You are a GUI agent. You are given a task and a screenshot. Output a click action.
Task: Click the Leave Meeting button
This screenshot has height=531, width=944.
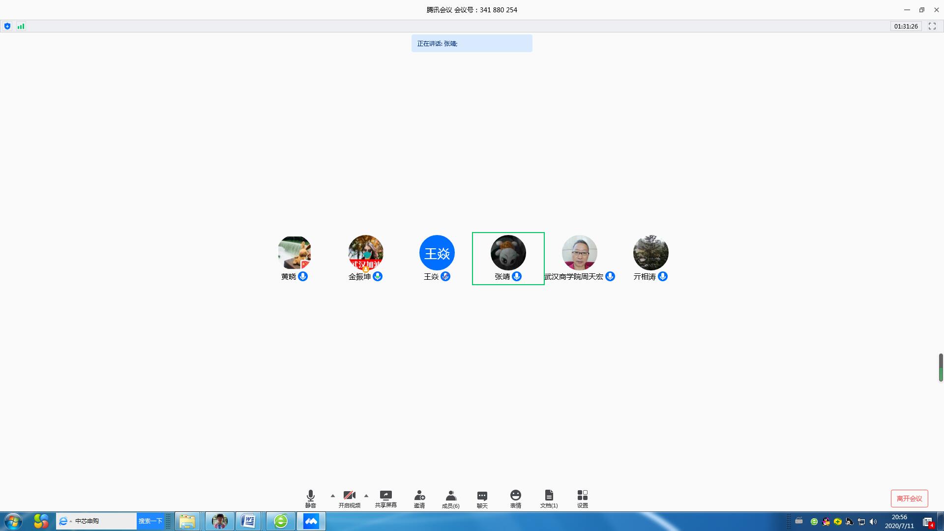point(909,499)
